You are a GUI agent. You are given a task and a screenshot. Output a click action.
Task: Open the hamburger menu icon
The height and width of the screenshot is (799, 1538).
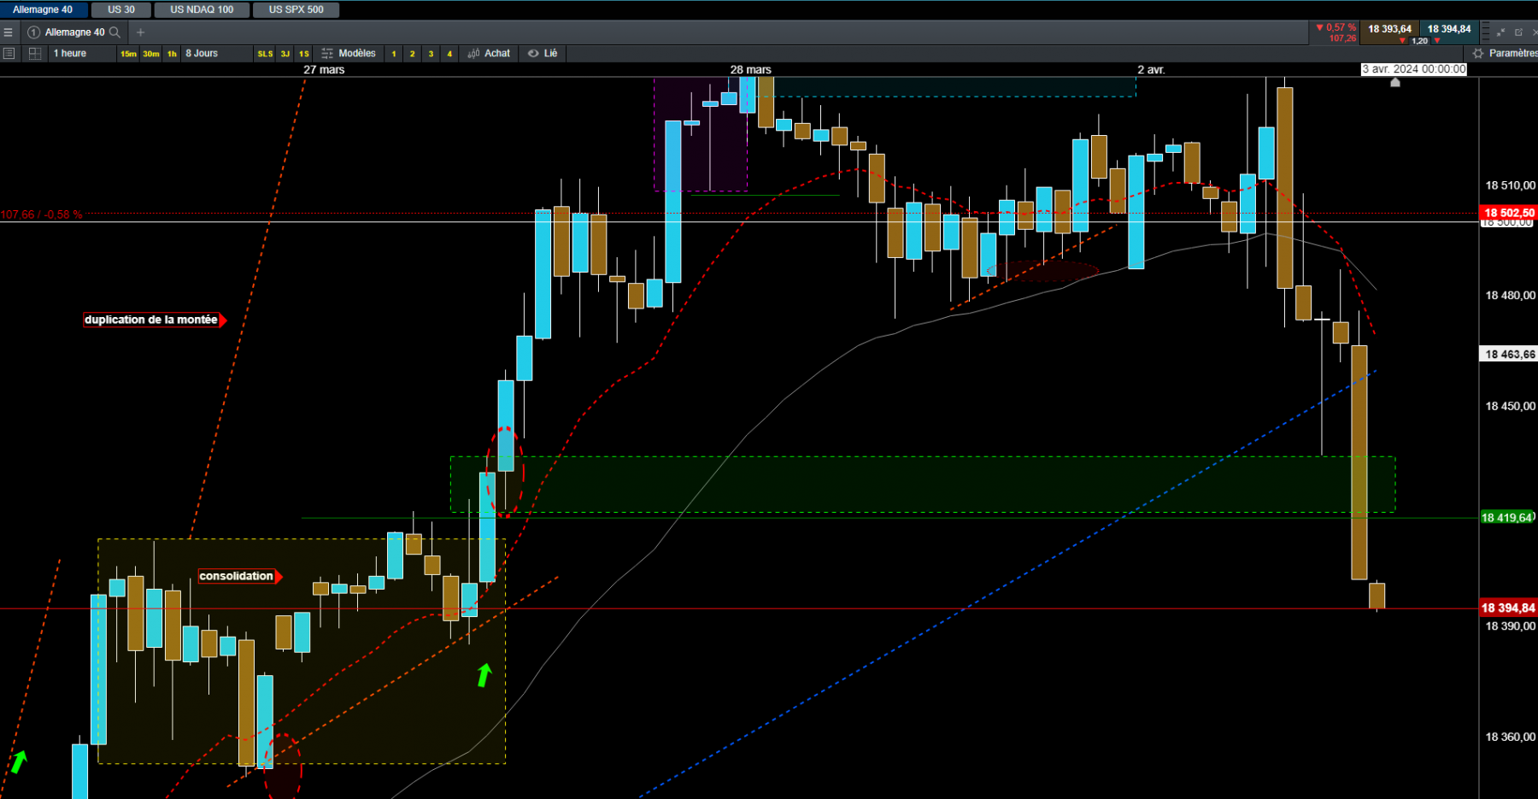(9, 32)
